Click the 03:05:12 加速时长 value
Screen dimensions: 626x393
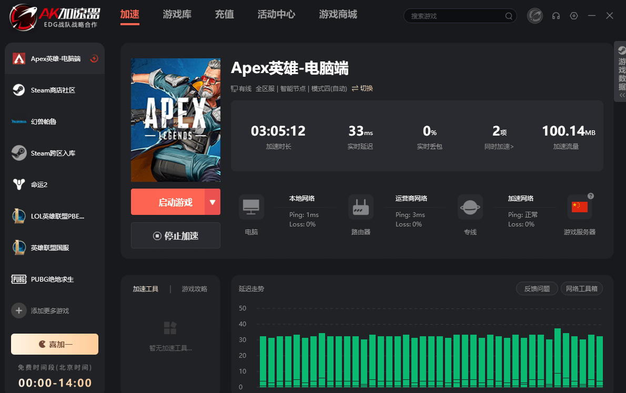point(278,131)
